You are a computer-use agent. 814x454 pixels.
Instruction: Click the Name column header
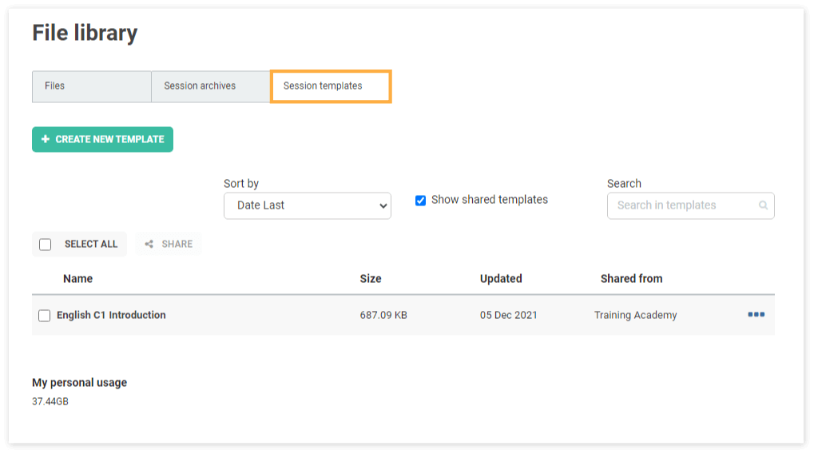(77, 278)
